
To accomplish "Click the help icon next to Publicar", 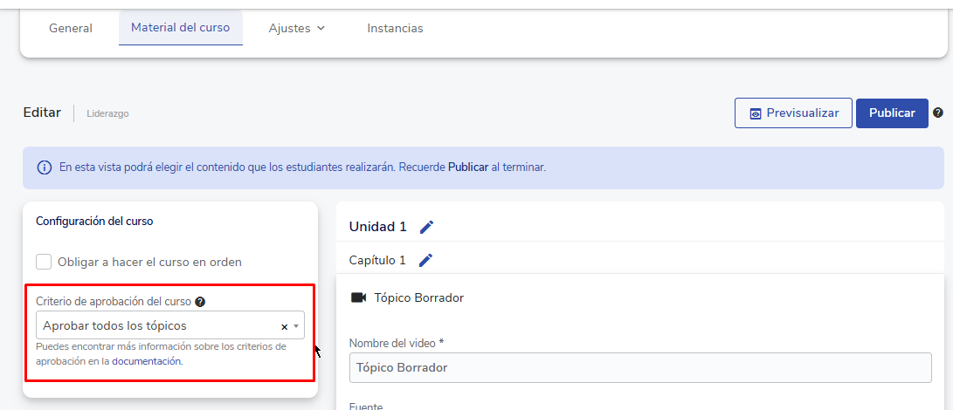I will pos(938,113).
